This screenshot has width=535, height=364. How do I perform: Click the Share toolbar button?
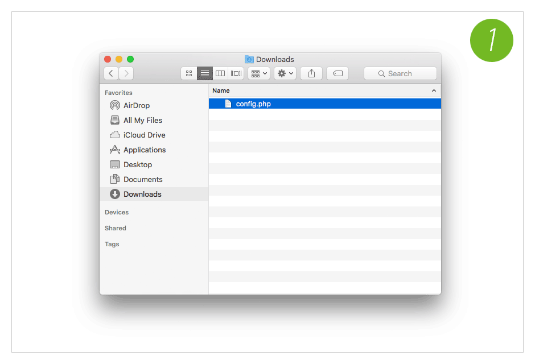[311, 73]
